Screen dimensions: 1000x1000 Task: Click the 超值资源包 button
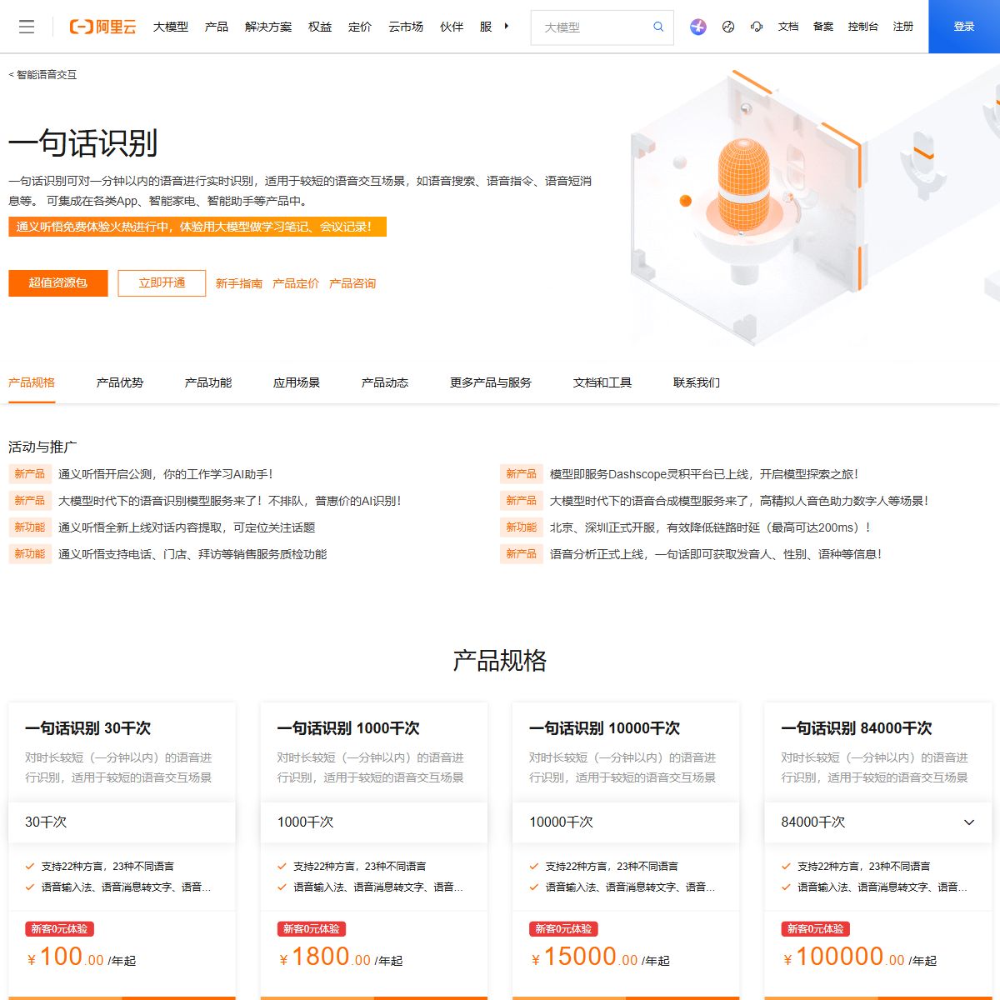(58, 283)
